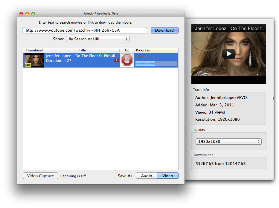Play the video preview in side panel
Viewport: 279px width, 208px height.
pyautogui.click(x=229, y=53)
